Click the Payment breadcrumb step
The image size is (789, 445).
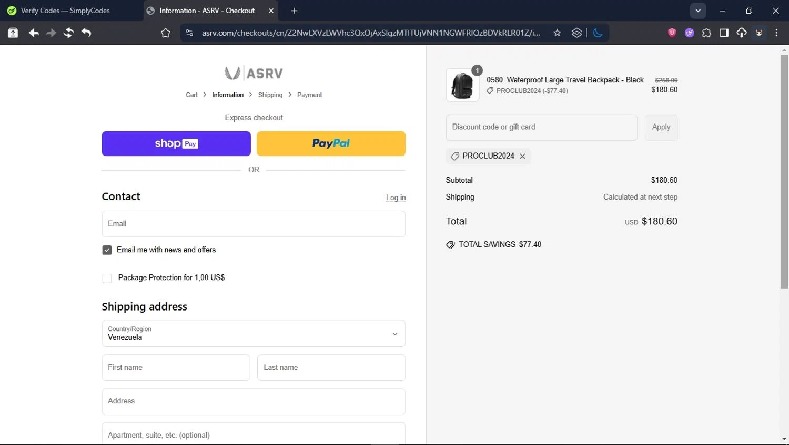(x=309, y=95)
